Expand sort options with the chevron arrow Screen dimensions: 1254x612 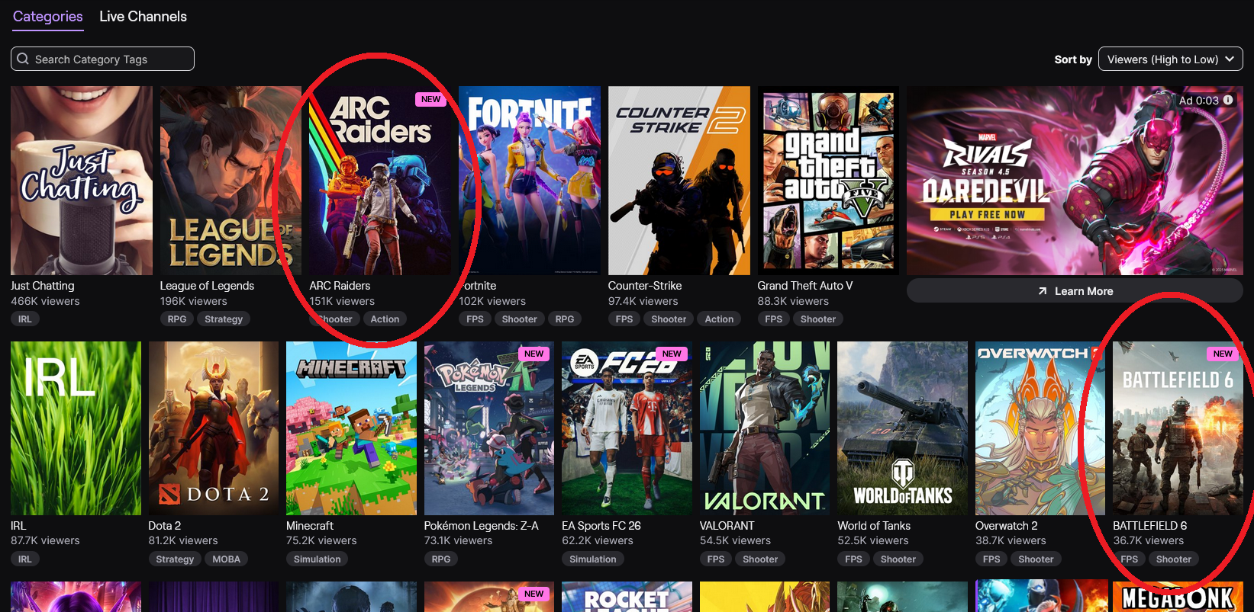click(x=1230, y=59)
